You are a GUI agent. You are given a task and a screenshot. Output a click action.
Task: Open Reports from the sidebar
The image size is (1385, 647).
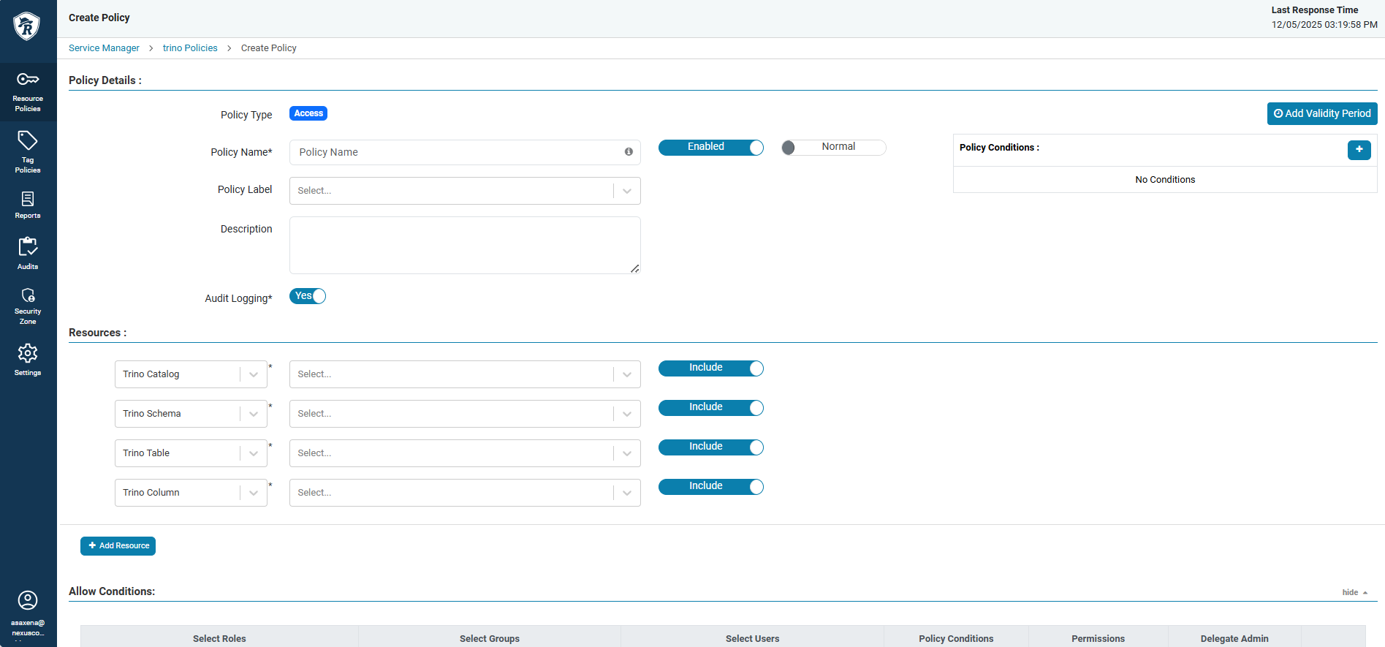[x=28, y=205]
